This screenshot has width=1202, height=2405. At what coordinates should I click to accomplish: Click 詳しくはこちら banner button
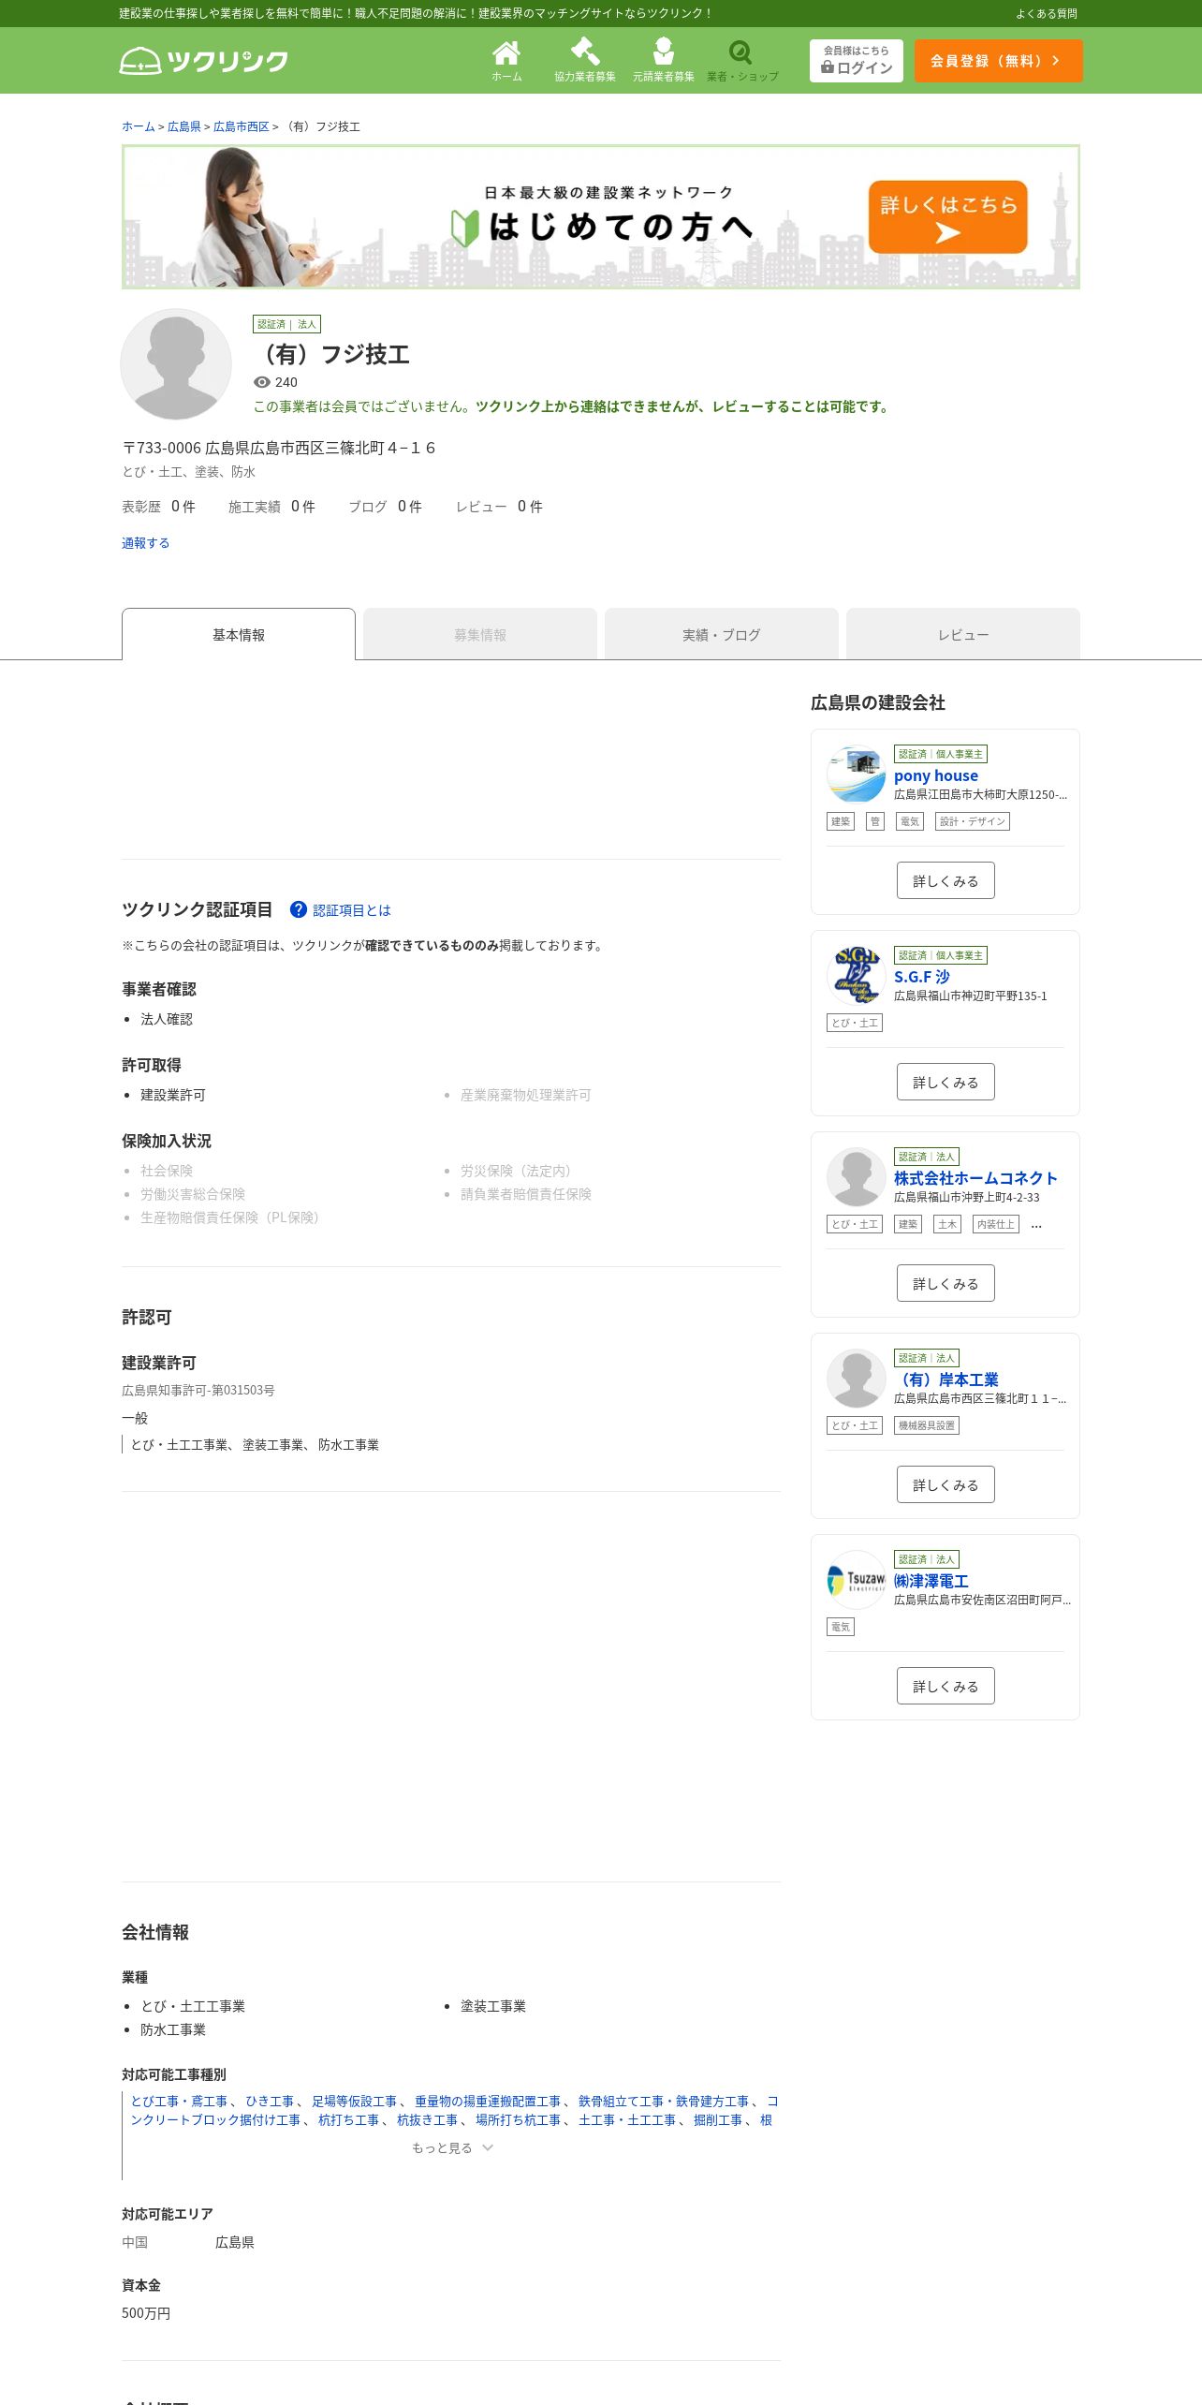pyautogui.click(x=947, y=216)
